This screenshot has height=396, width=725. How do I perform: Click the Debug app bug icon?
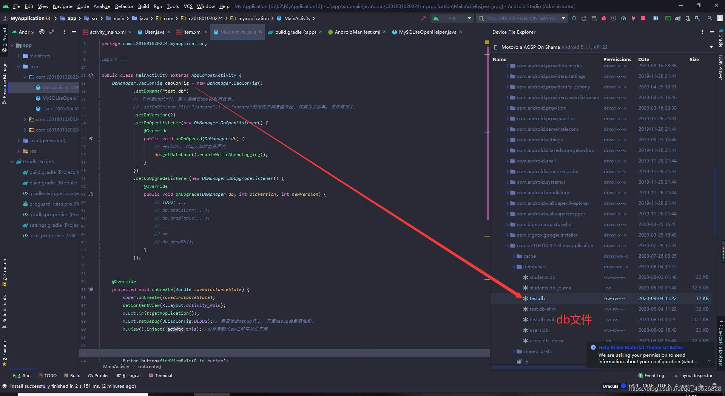pos(603,18)
